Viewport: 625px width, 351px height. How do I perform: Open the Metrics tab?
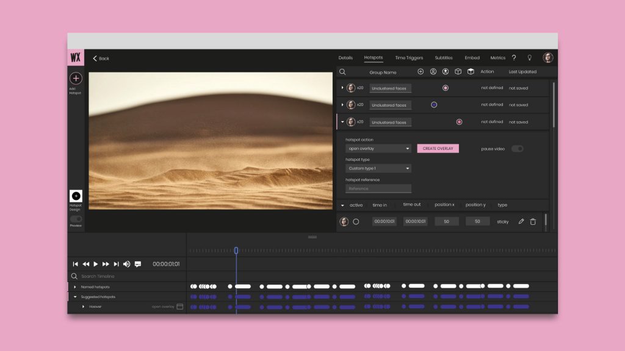click(x=497, y=58)
